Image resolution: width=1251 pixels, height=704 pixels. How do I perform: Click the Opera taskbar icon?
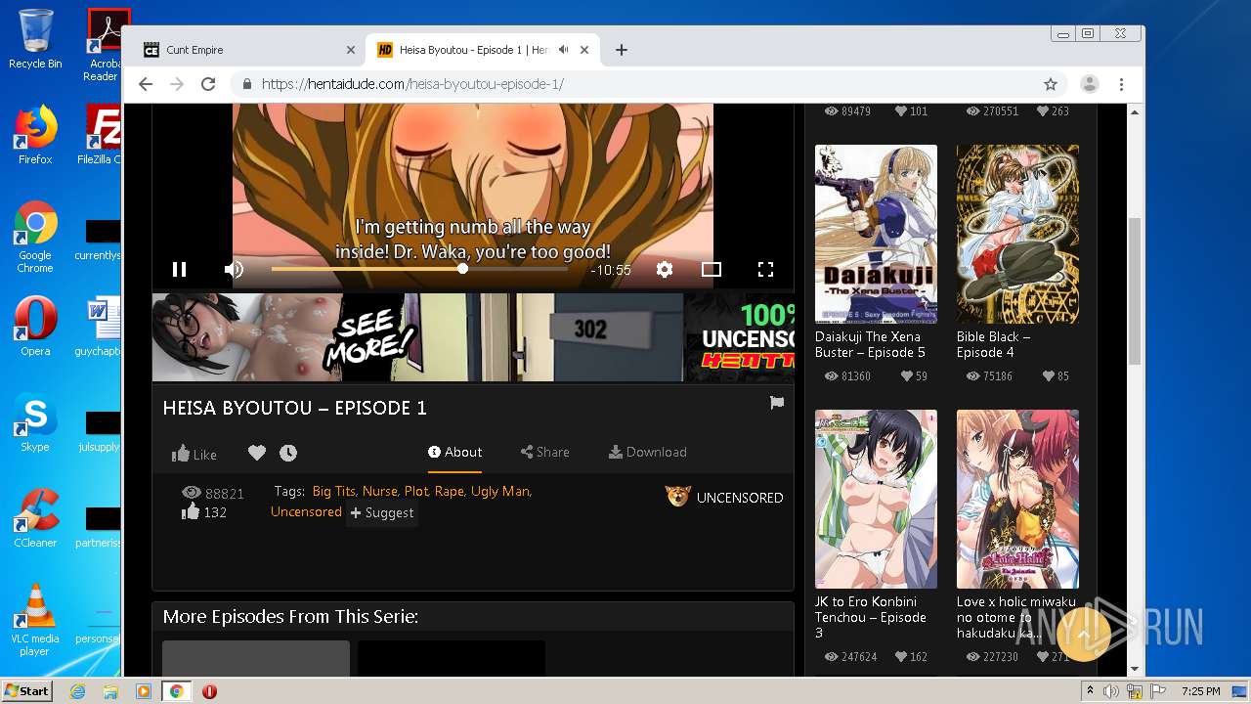(x=209, y=691)
